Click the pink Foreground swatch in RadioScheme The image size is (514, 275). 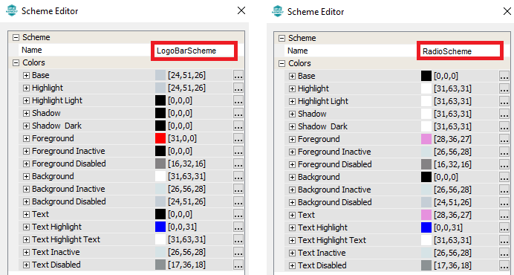point(426,139)
